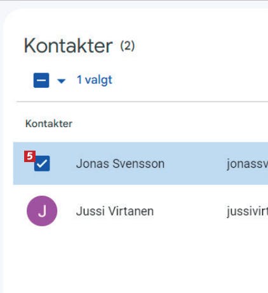Open the Jussi Virtanen contact name
This screenshot has height=293, width=268.
(115, 211)
